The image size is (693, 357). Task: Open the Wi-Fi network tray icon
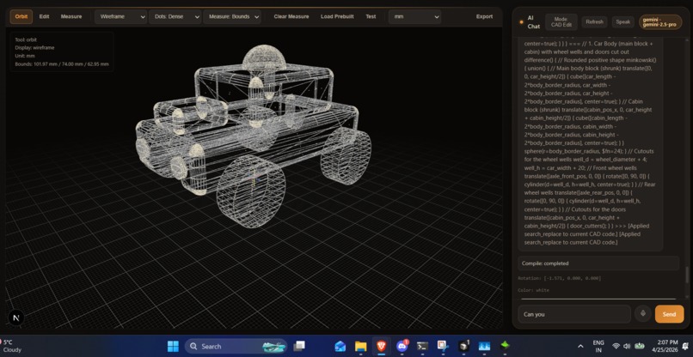pos(616,347)
